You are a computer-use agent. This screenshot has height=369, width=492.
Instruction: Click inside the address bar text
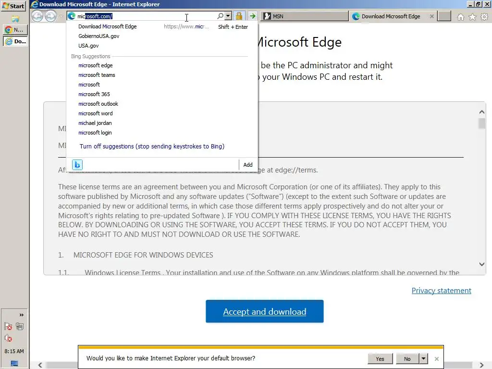(x=146, y=16)
